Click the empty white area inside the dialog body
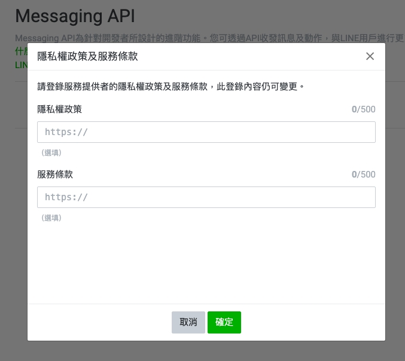This screenshot has width=405, height=361. pos(206,263)
